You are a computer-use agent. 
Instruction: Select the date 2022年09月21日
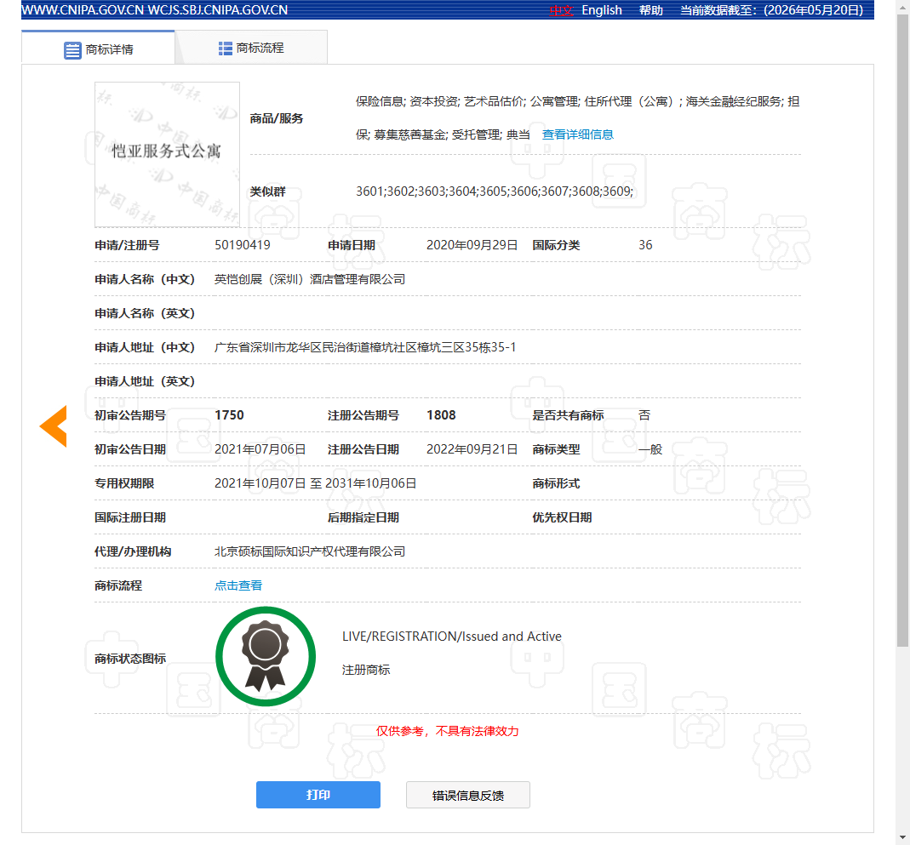click(472, 449)
